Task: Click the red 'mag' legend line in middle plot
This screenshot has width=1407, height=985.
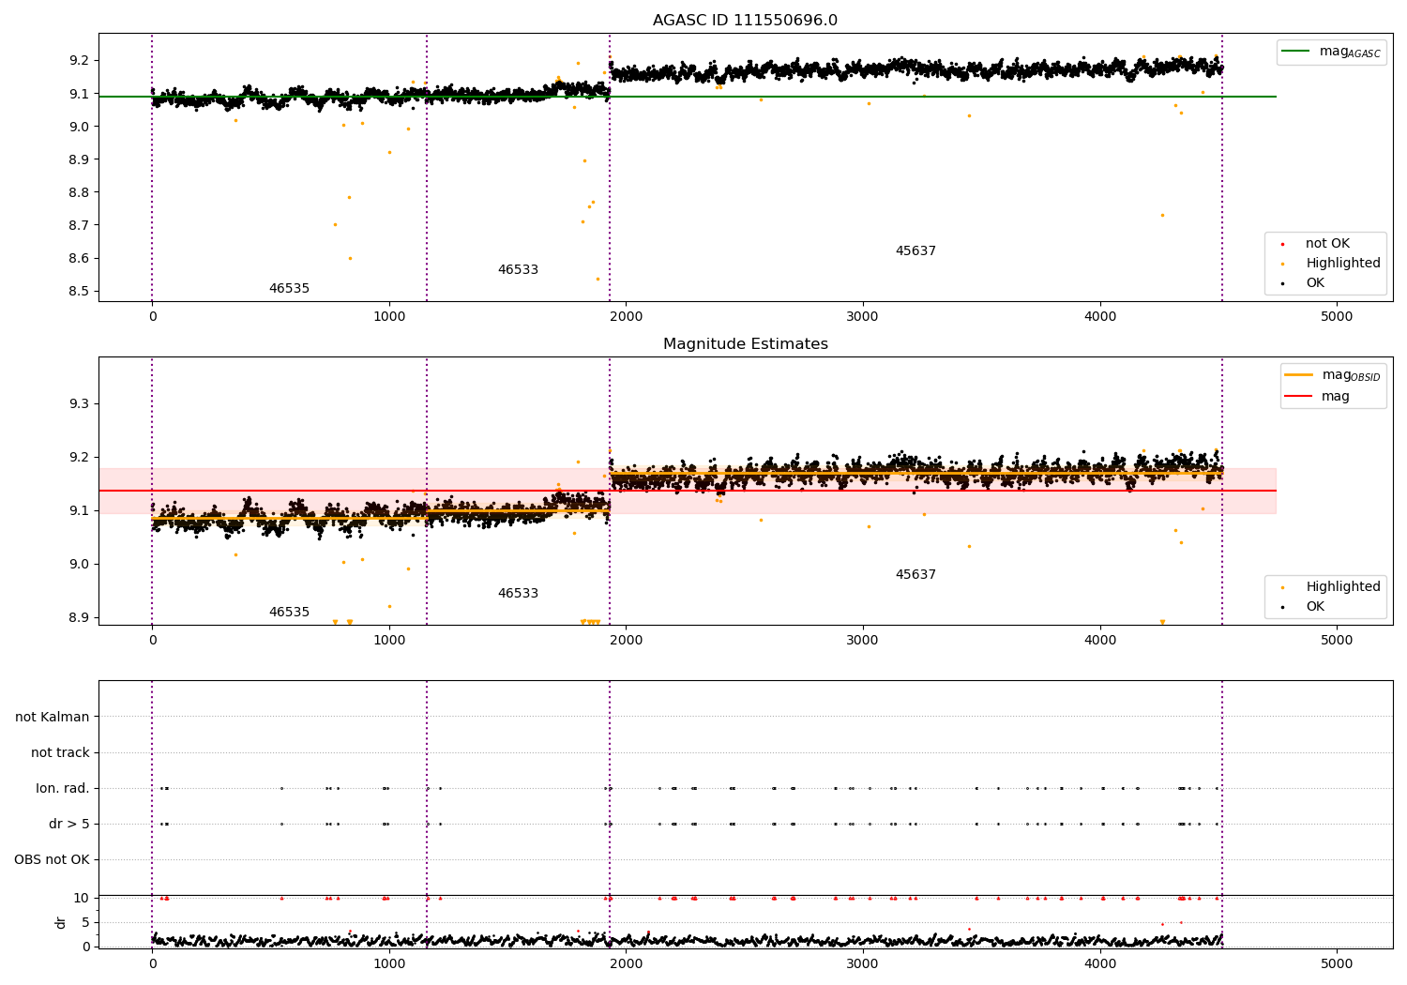Action: 1299,396
